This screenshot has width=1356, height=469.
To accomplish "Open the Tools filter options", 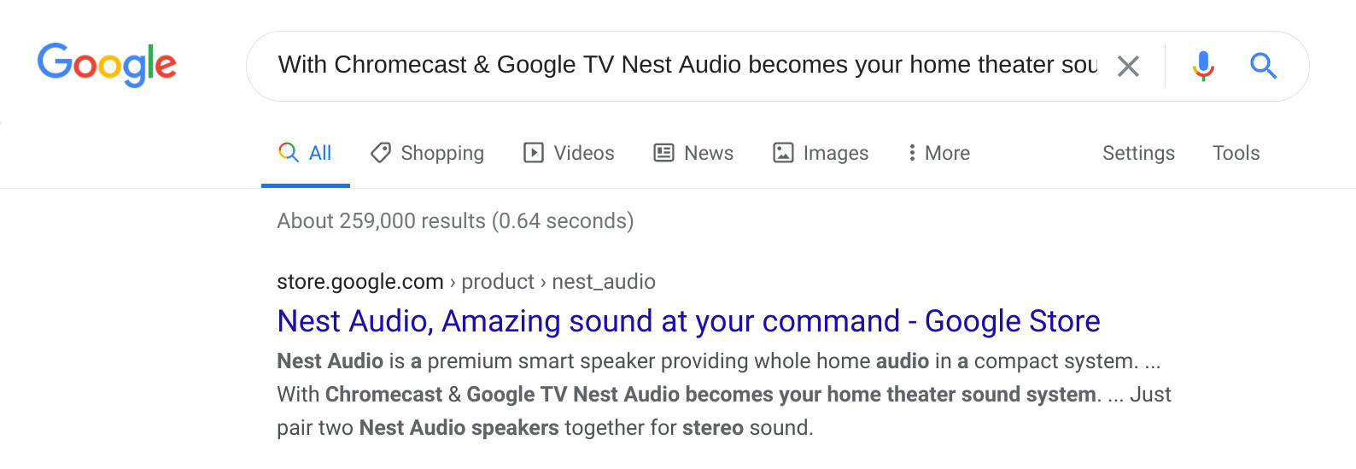I will pyautogui.click(x=1236, y=153).
